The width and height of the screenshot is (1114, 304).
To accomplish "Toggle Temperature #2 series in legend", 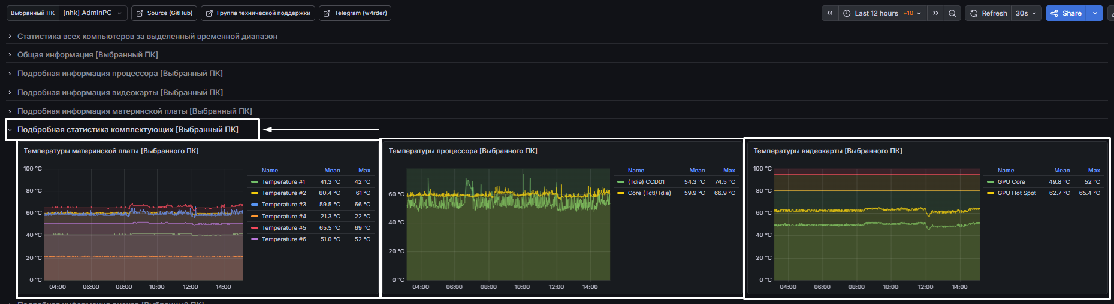I will [x=284, y=193].
